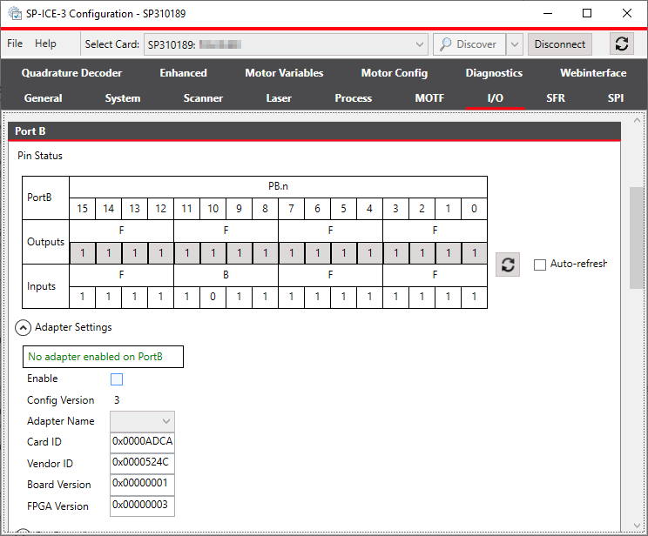Open the Adapter Name dropdown
Screen dimensions: 648x536
point(142,421)
